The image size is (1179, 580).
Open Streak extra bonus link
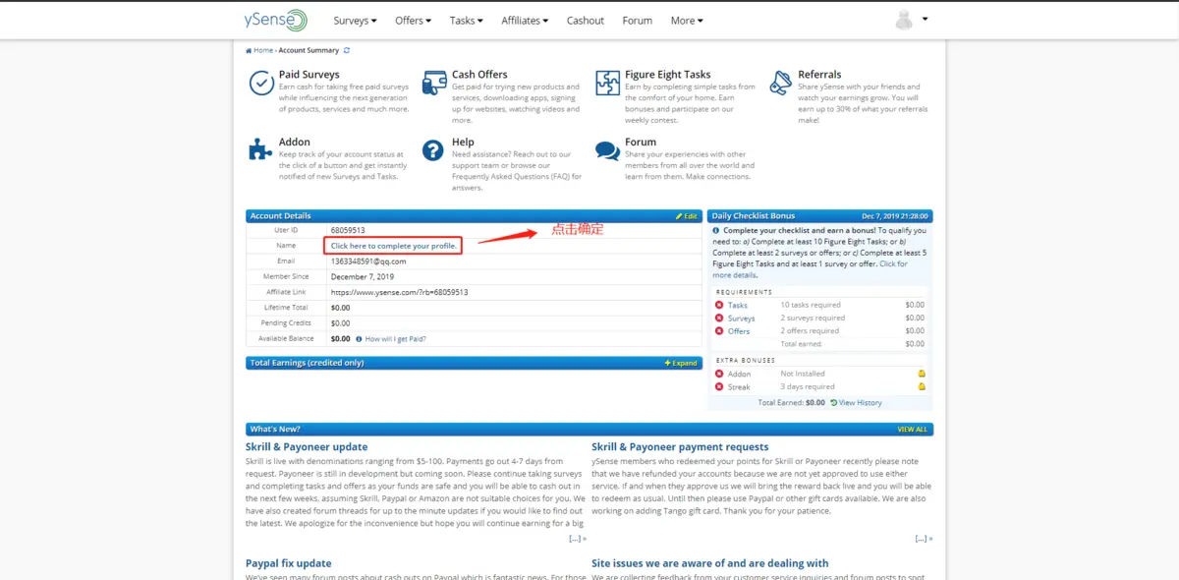(x=739, y=387)
